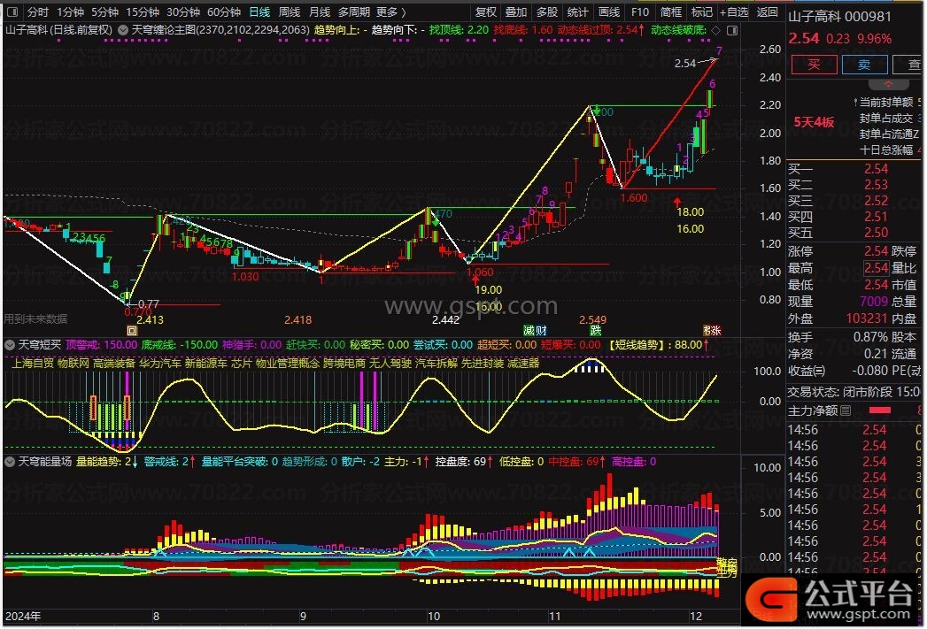Click the small square marker under July low
927x629 pixels.
132,331
